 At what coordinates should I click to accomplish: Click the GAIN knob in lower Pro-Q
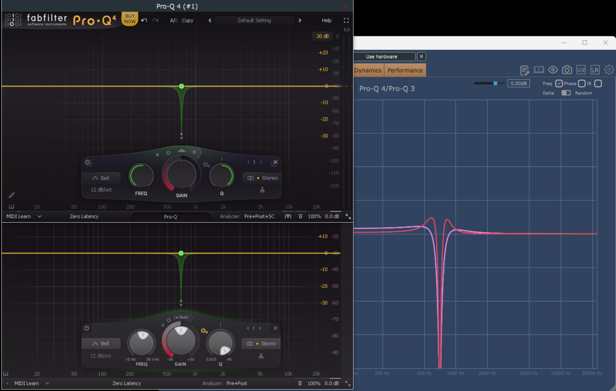(x=180, y=341)
